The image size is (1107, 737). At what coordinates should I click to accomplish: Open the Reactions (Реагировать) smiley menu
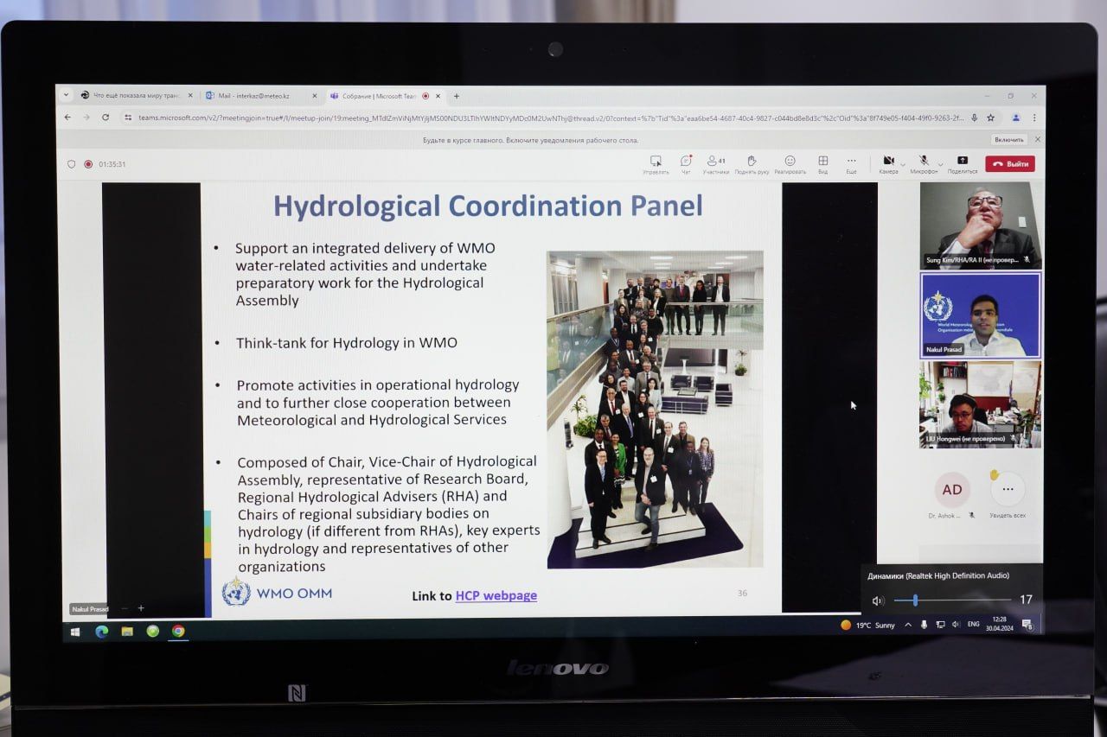790,164
